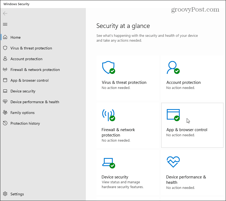
Task: Open the Account protection tile title
Action: 183,82
